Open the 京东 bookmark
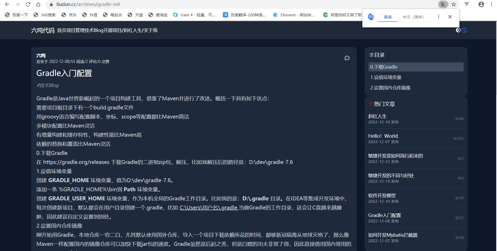Screen dimensions: 497x251 point(69,15)
